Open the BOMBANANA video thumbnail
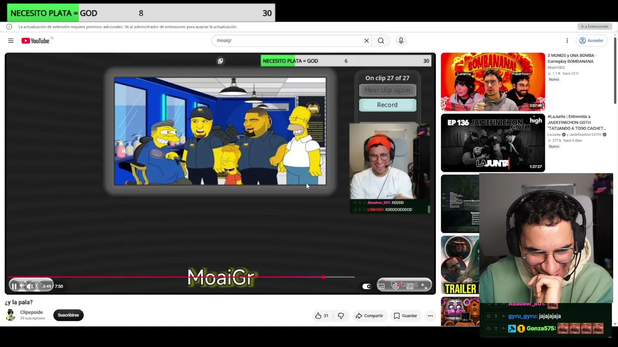 (492, 82)
